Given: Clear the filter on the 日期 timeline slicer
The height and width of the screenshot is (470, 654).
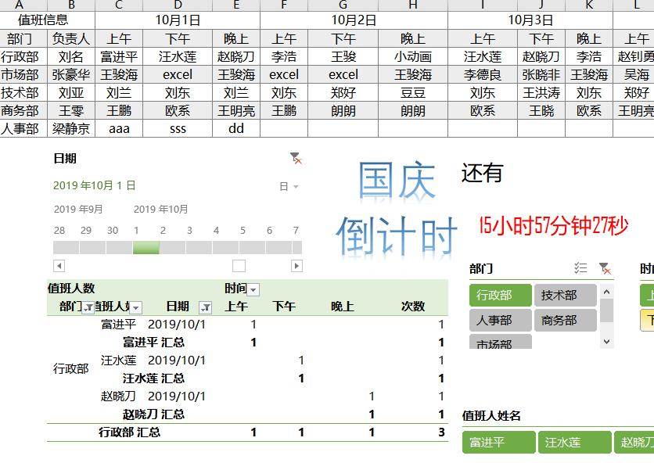Looking at the screenshot, I should click(x=295, y=158).
